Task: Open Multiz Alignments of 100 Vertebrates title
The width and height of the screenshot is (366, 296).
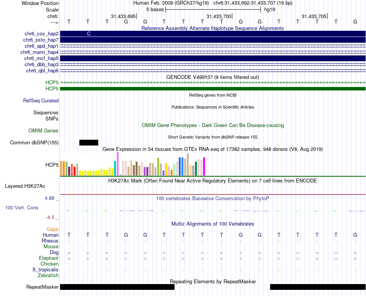Action: point(213,224)
